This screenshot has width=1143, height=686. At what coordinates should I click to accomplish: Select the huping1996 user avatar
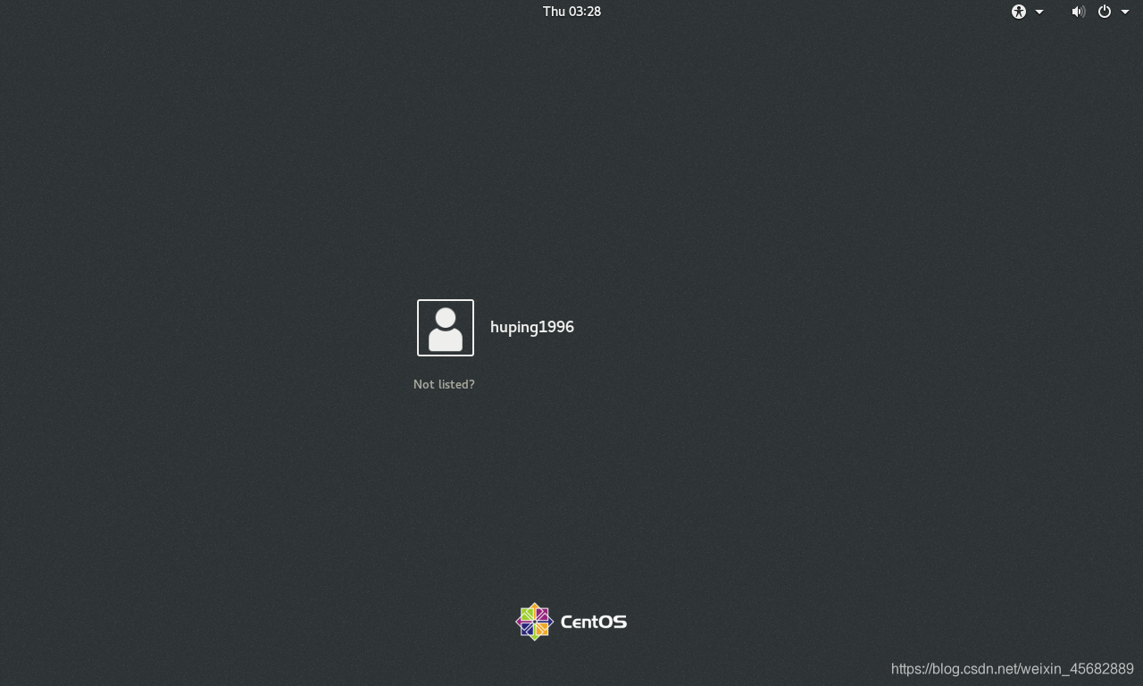(446, 328)
